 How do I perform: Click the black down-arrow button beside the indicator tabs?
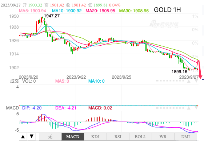click(32, 136)
